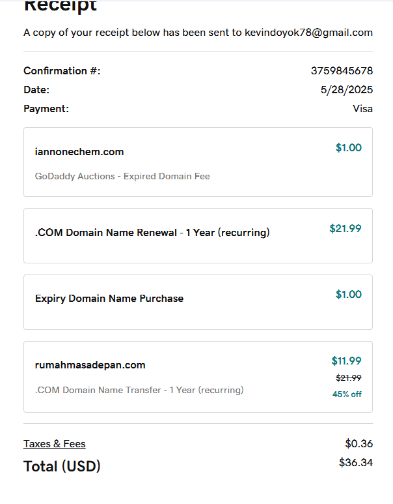Click the Visa payment method text
393x504 pixels.
pos(362,109)
